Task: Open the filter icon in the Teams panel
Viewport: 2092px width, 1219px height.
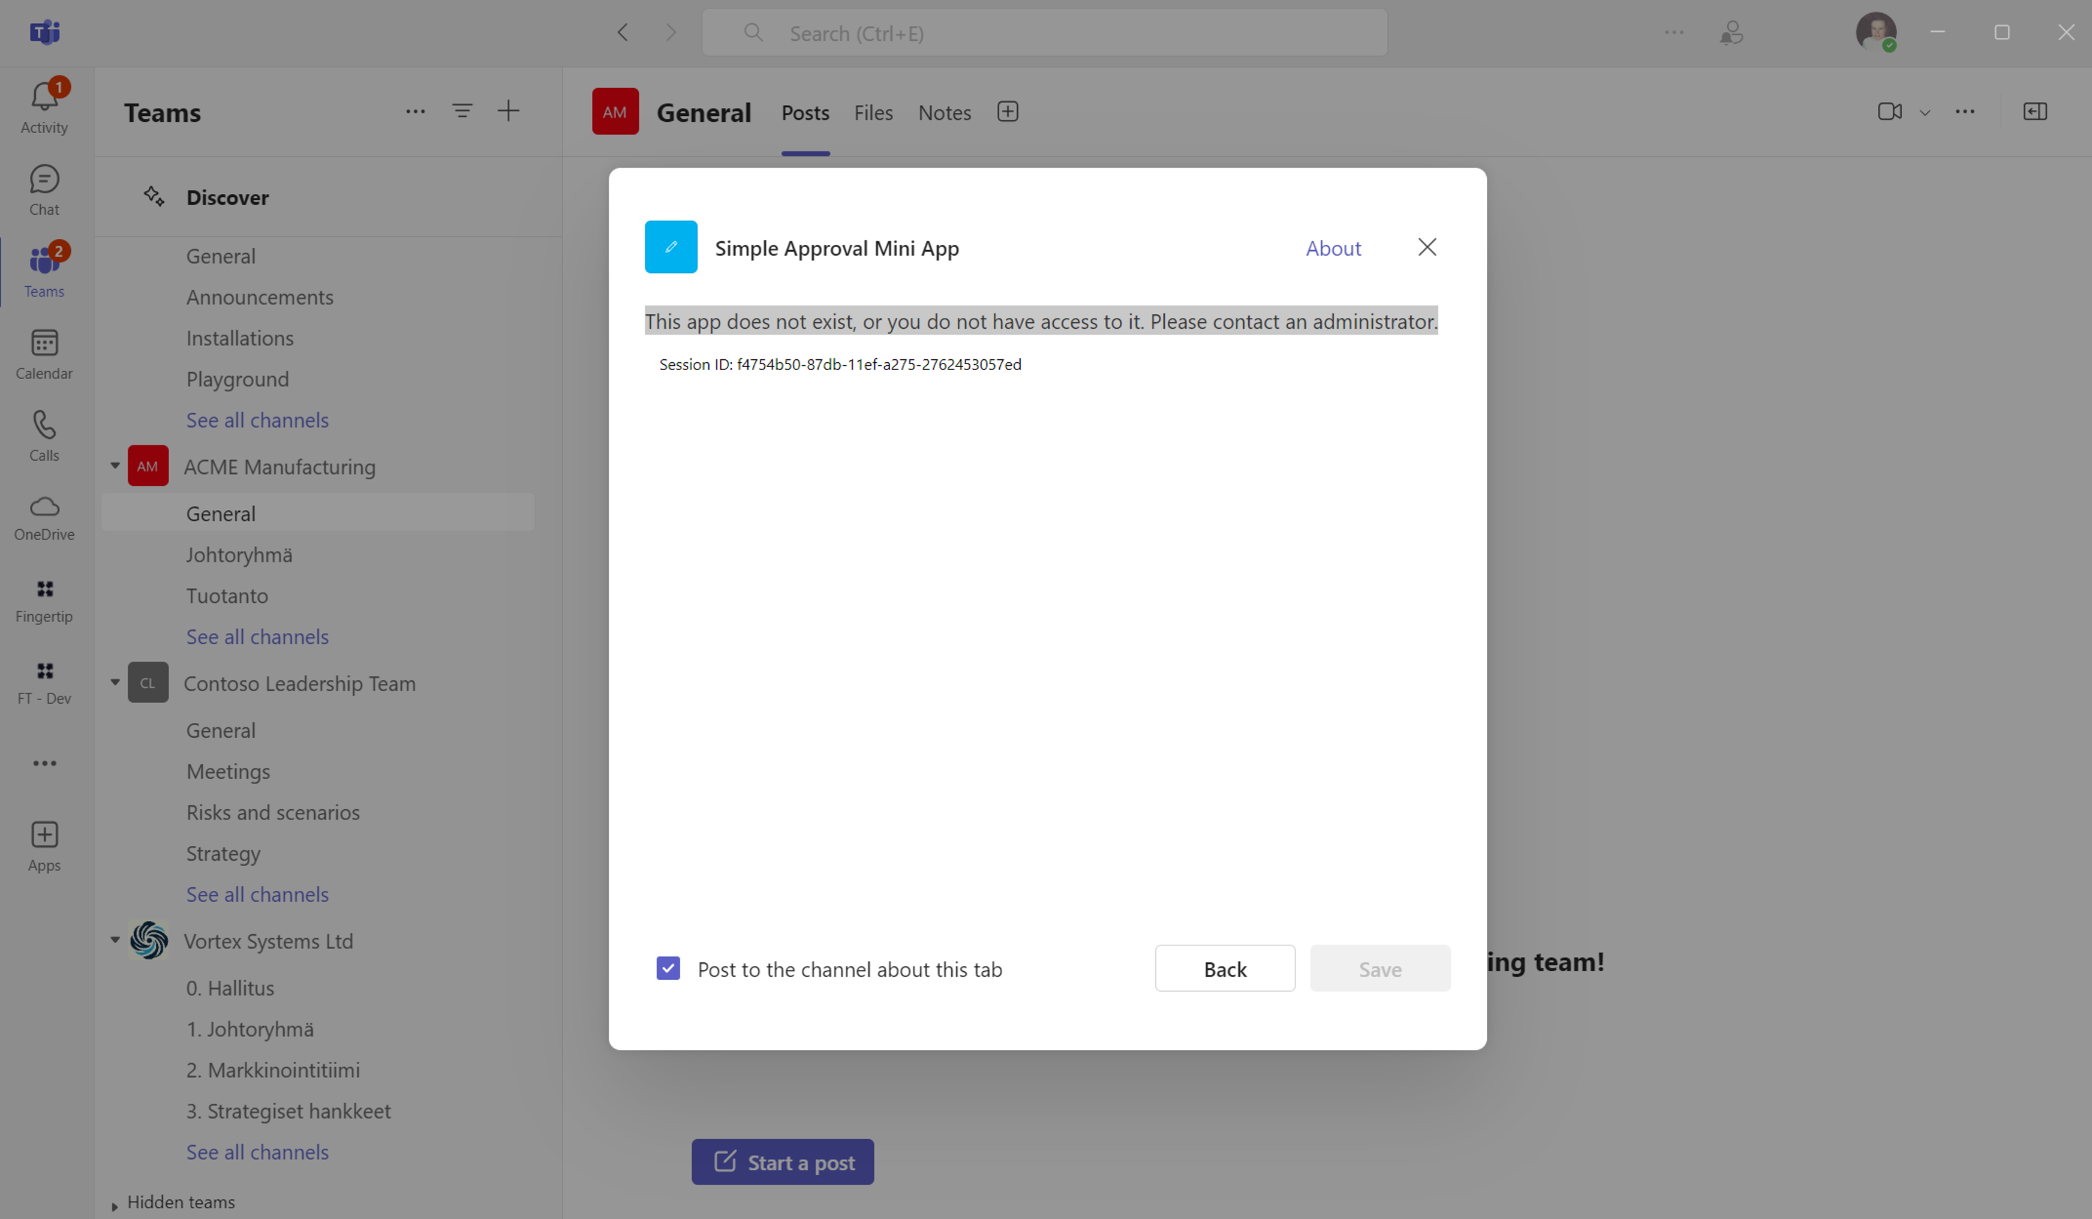Action: (462, 110)
